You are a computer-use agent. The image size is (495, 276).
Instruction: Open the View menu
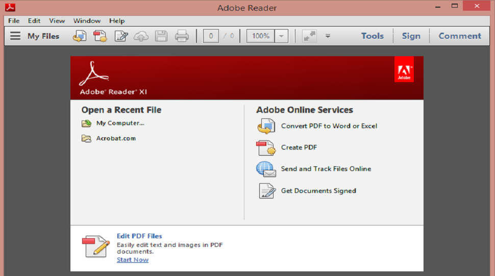[57, 21]
